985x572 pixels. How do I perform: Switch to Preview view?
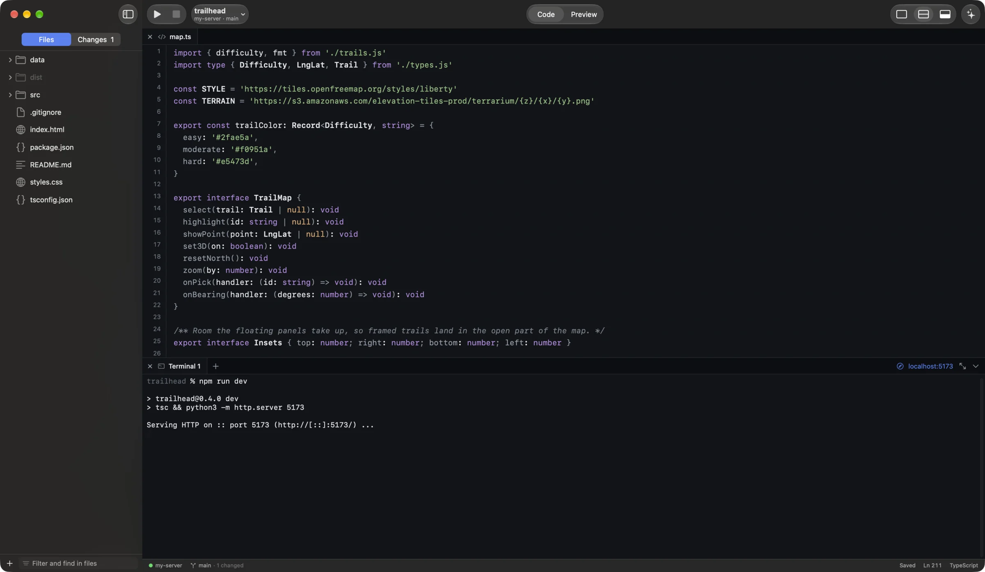584,14
